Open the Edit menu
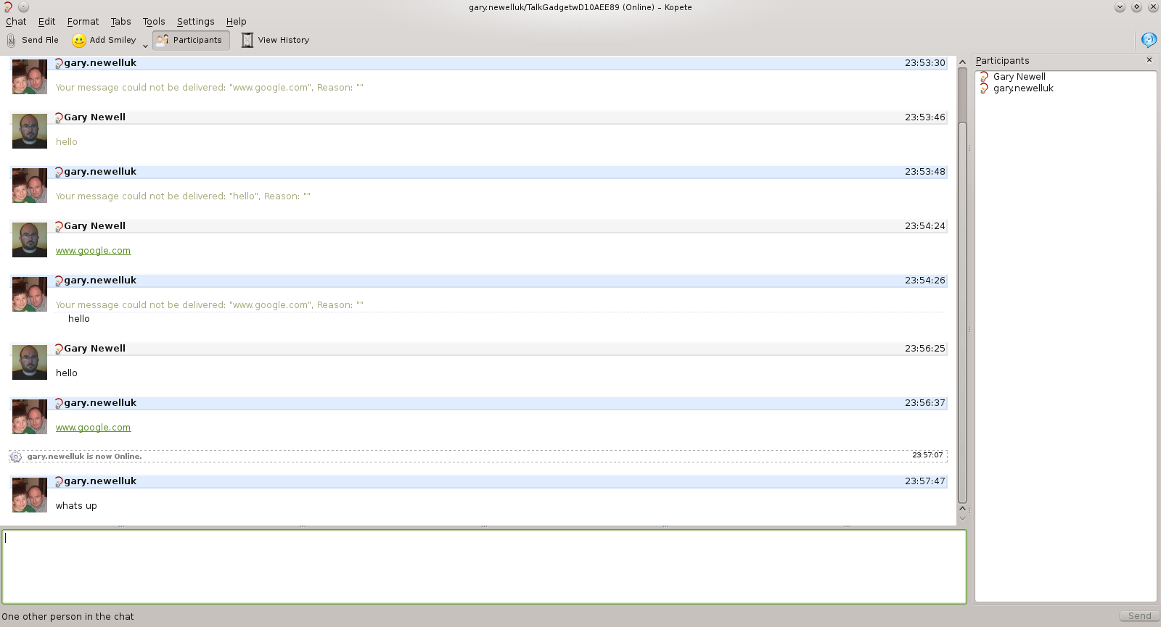The image size is (1161, 627). [x=46, y=22]
